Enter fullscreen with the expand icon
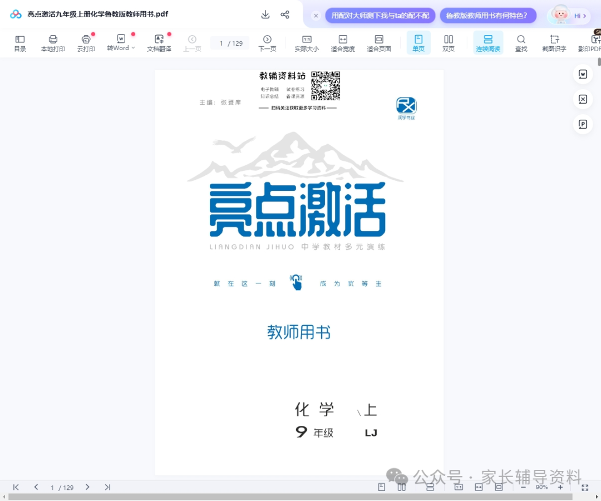The height and width of the screenshot is (501, 601). 585,487
